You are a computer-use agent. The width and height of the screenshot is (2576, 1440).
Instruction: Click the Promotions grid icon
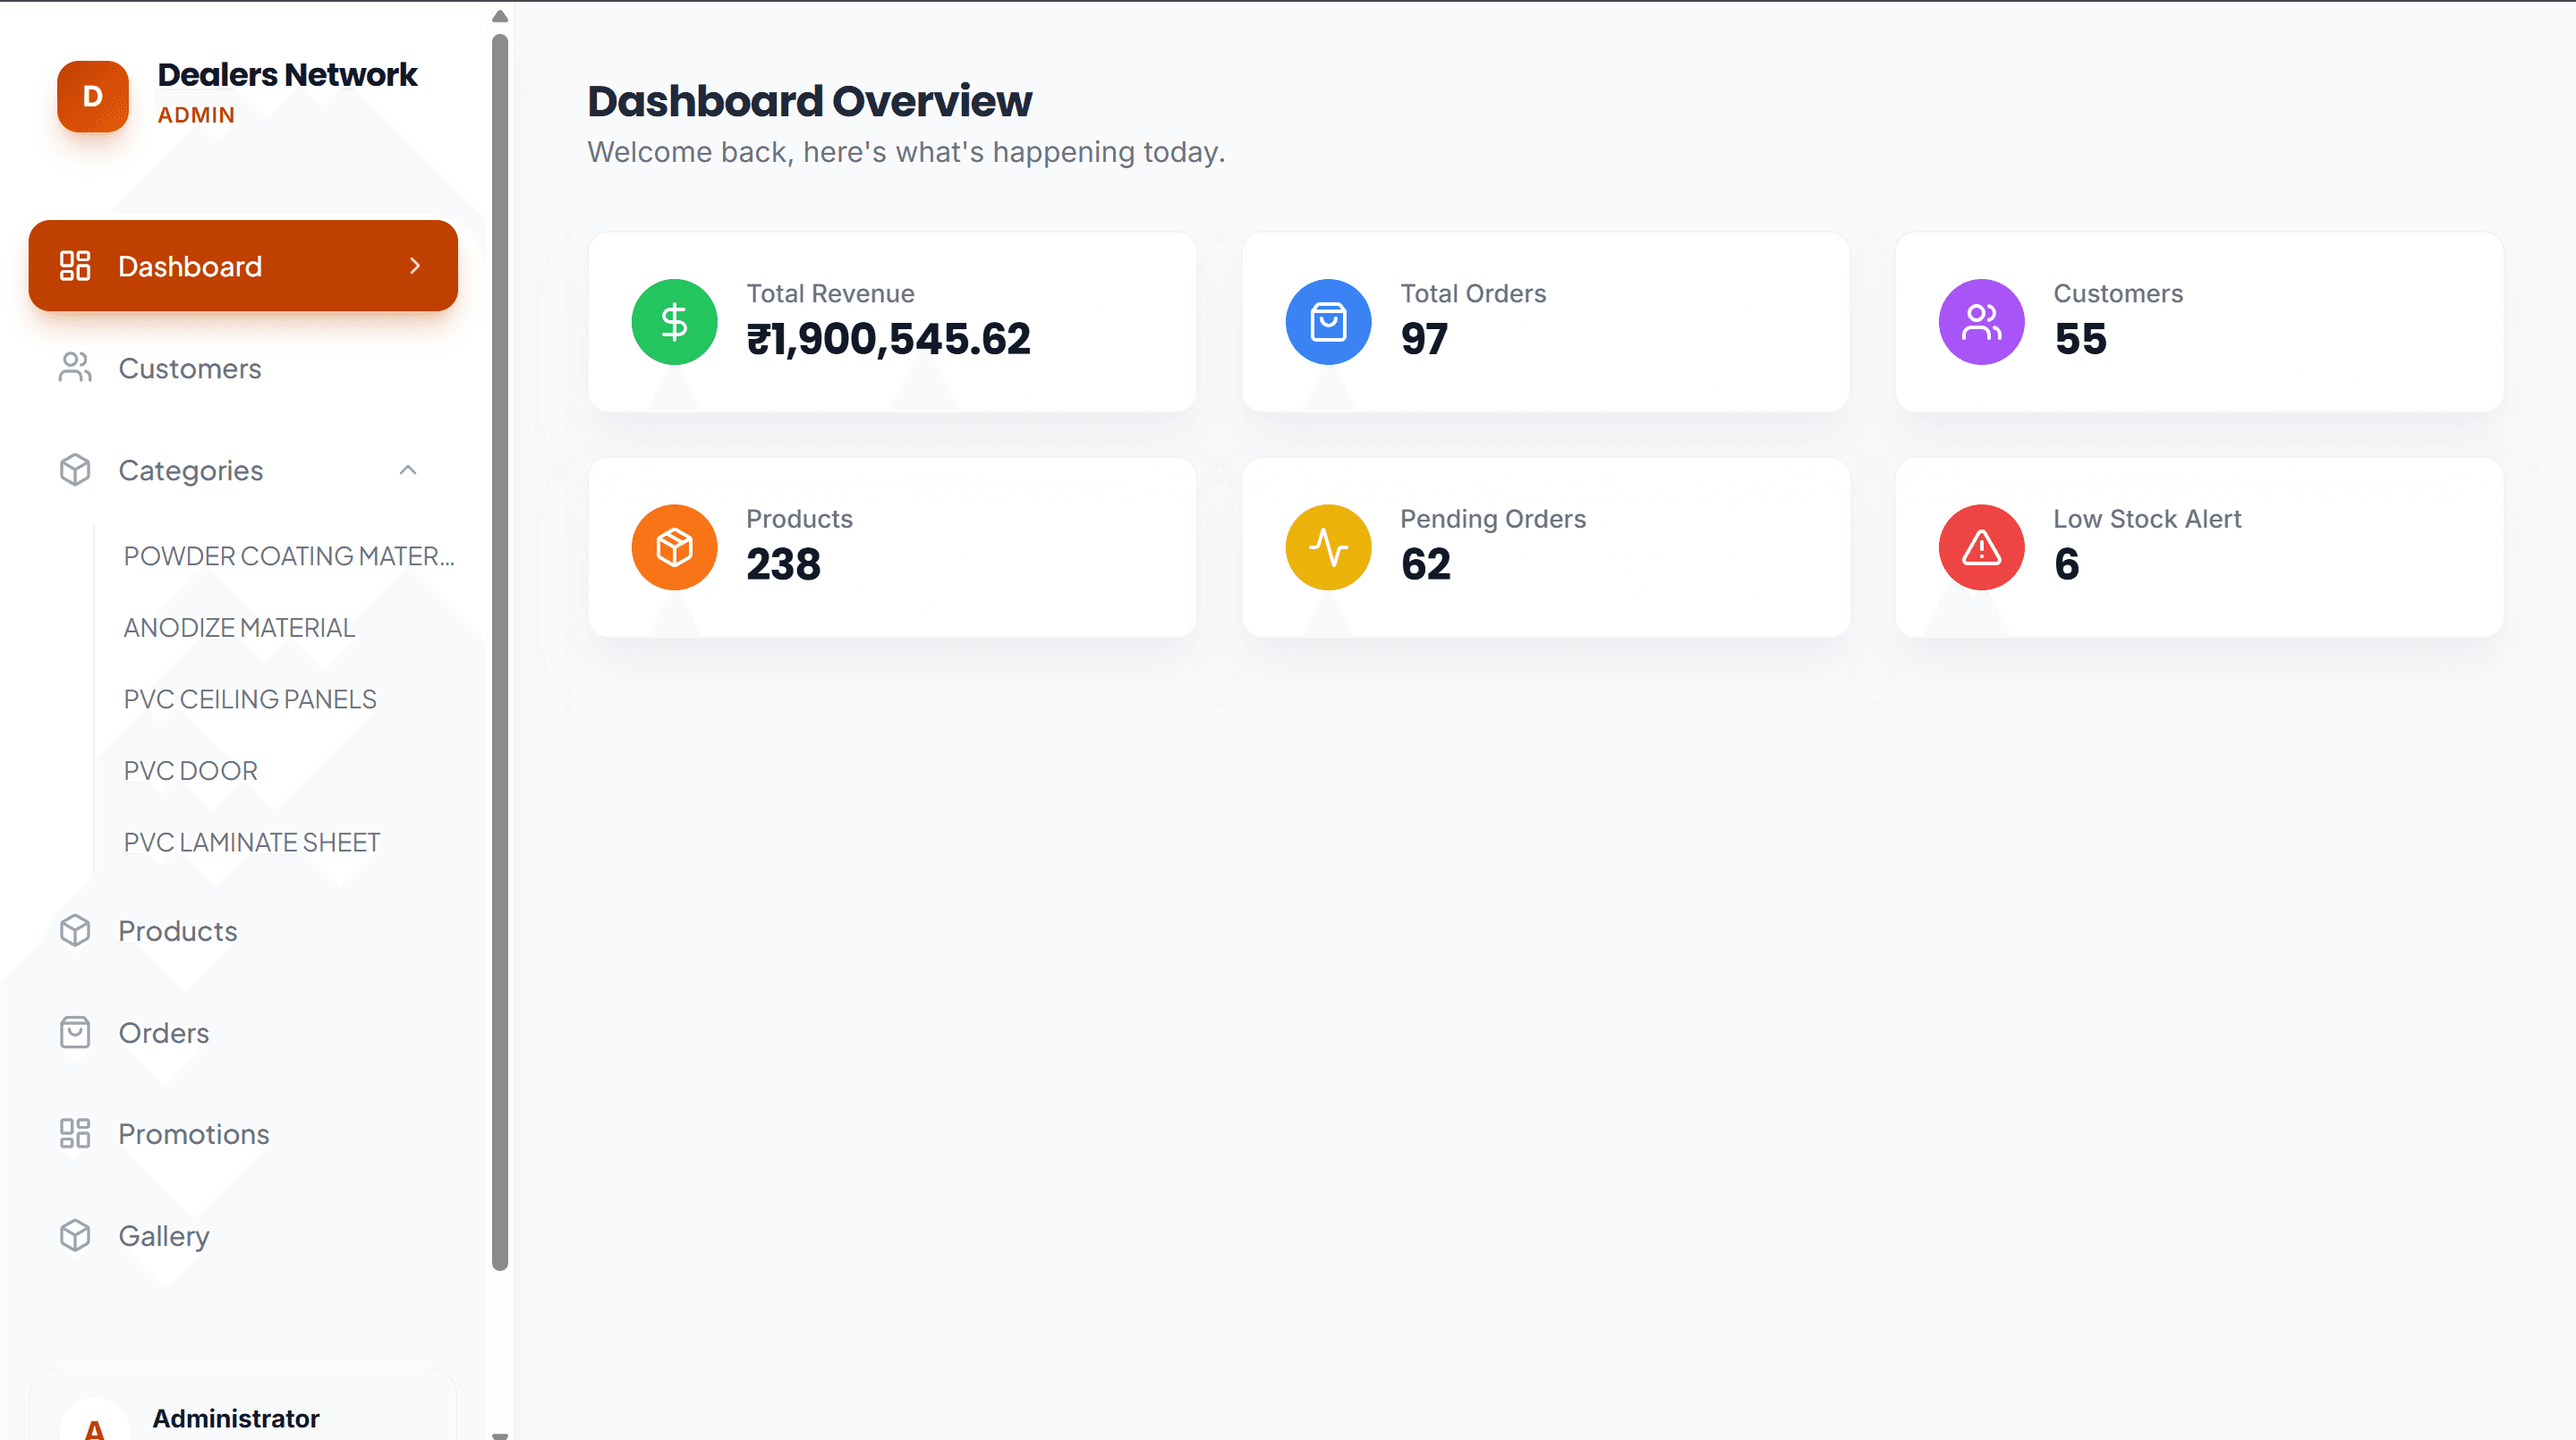[x=74, y=1133]
